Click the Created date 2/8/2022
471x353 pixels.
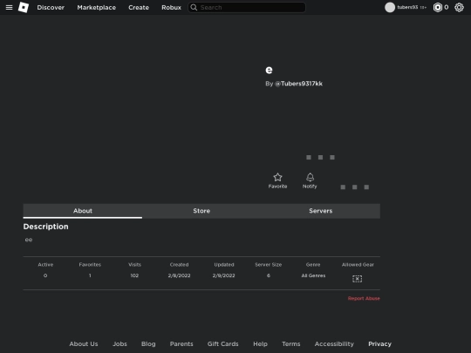(179, 275)
